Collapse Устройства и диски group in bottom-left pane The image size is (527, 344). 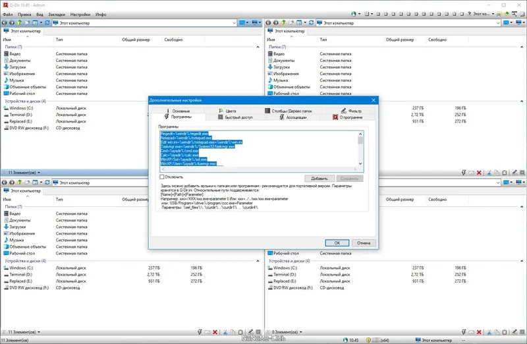tap(258, 261)
